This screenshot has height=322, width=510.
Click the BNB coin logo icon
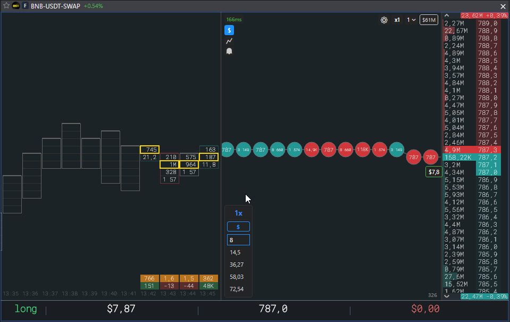[16, 6]
